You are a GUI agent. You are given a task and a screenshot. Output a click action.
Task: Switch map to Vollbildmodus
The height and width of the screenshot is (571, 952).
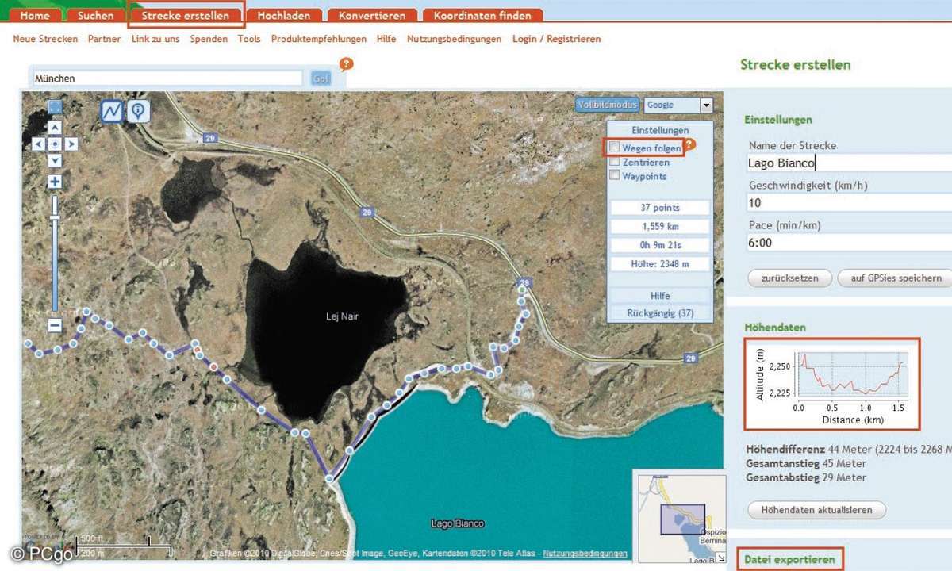coord(608,105)
